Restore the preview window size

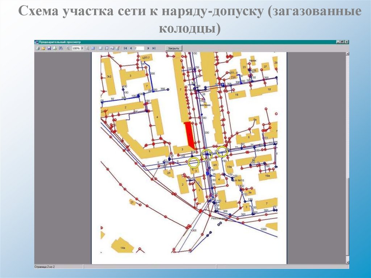(342, 42)
